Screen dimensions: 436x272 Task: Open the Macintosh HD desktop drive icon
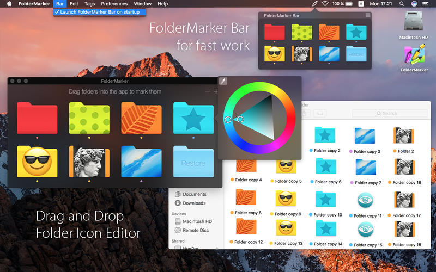tap(414, 21)
